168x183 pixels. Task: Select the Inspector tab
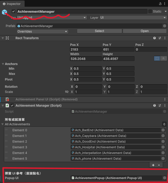click(x=12, y=4)
